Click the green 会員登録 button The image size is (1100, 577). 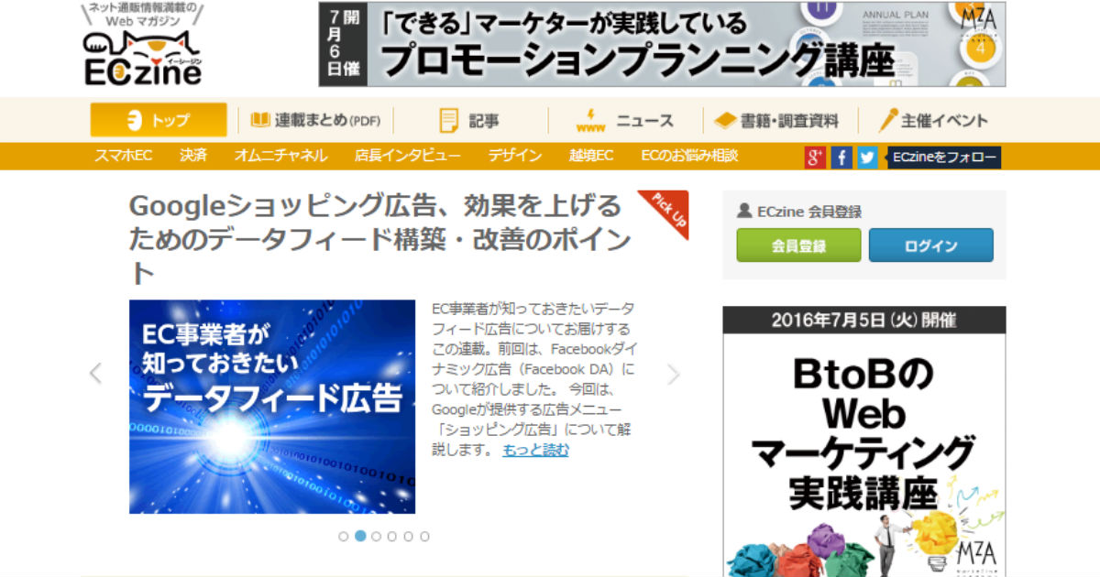(798, 245)
